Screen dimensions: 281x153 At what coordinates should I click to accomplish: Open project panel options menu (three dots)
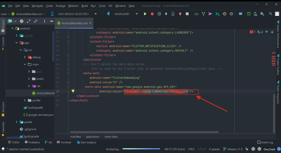point(45,21)
